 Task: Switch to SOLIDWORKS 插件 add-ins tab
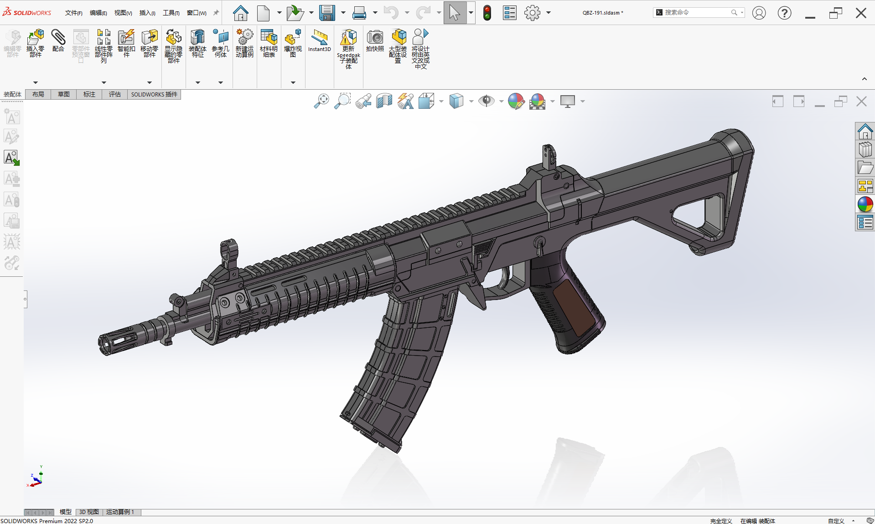click(x=154, y=94)
